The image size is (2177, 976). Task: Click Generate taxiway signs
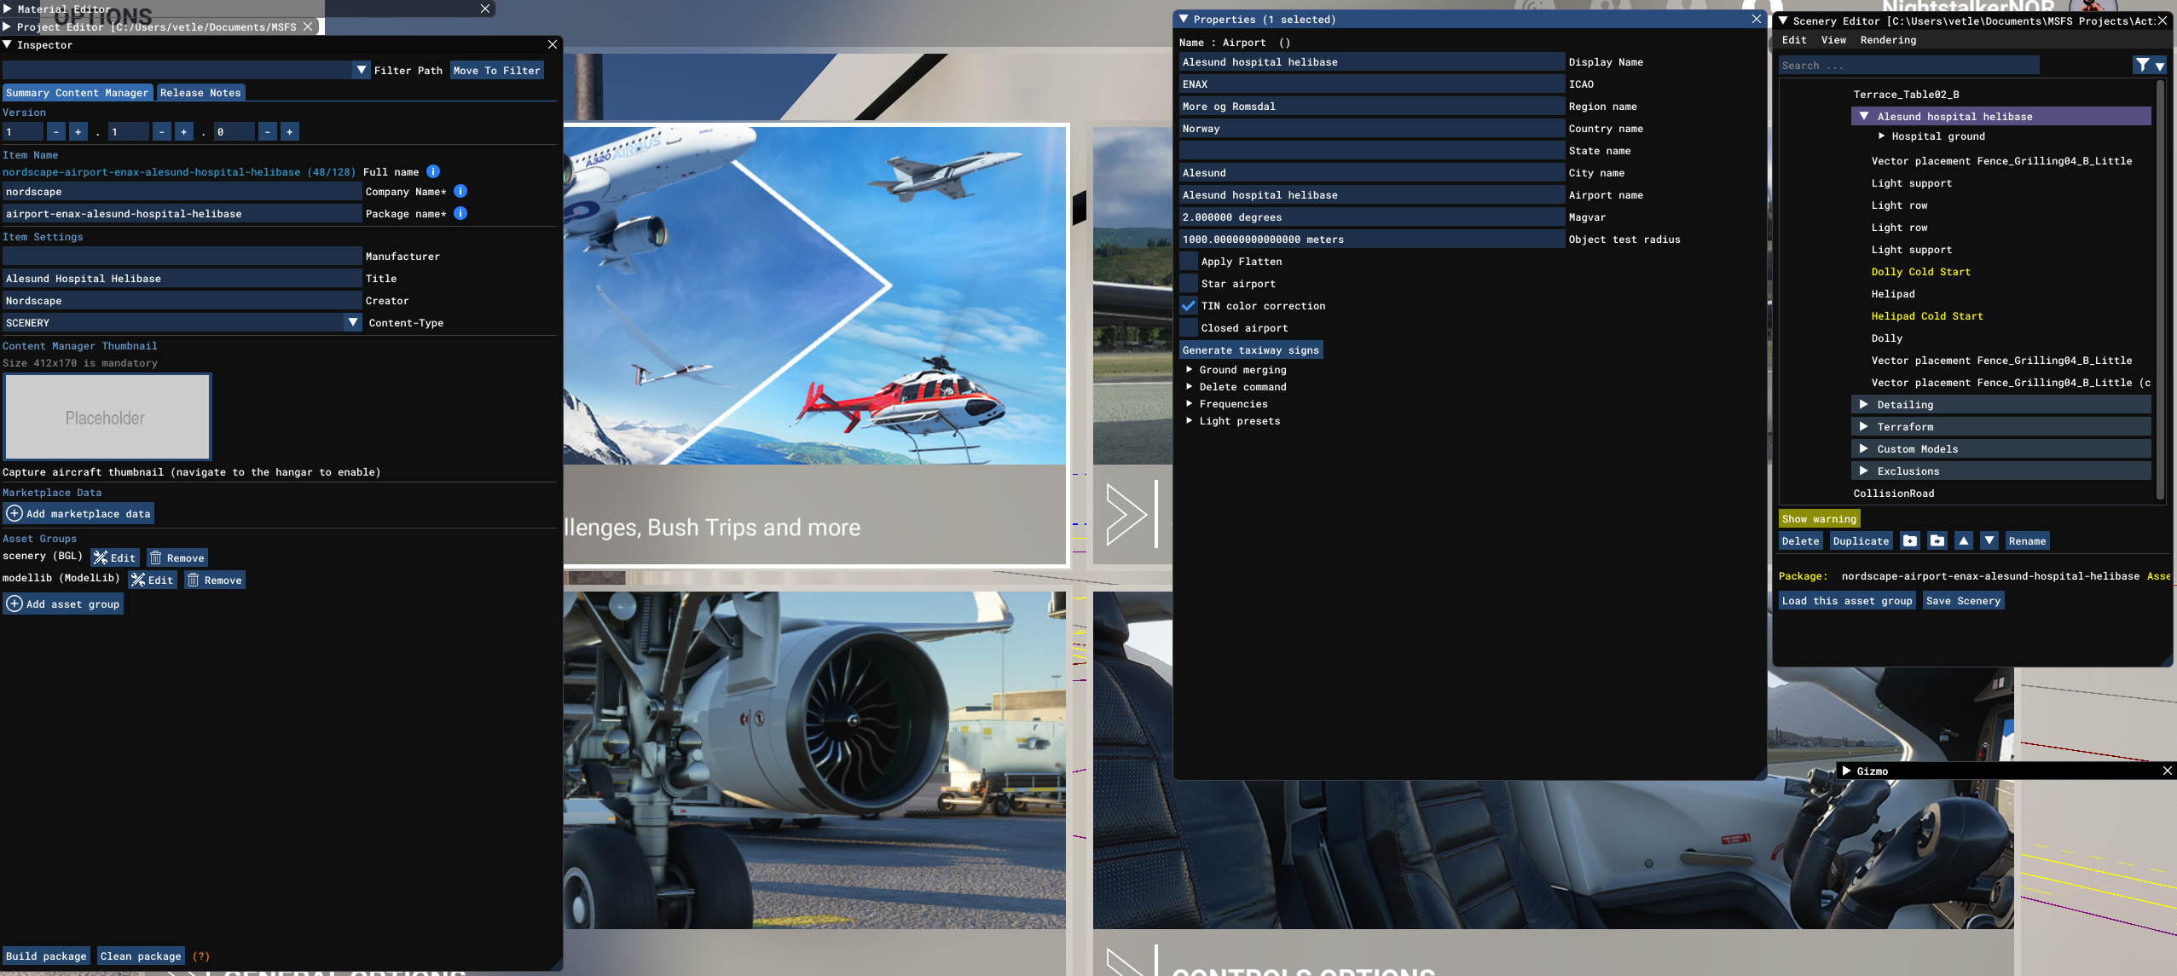pyautogui.click(x=1251, y=349)
